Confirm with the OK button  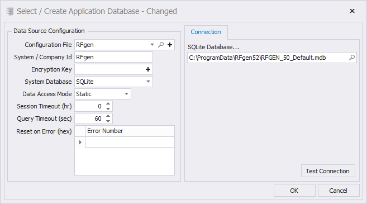(294, 191)
